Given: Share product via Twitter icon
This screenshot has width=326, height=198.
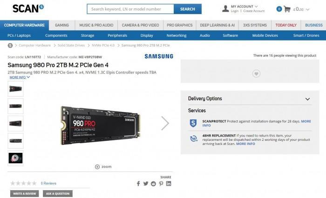Looking at the screenshot, I should 146,184.
